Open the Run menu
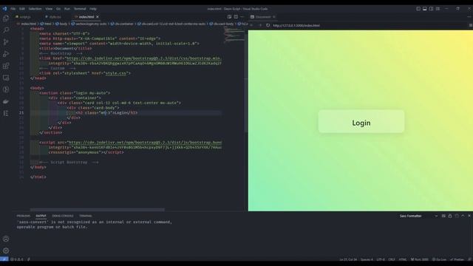This screenshot has height=266, width=473. pyautogui.click(x=67, y=9)
